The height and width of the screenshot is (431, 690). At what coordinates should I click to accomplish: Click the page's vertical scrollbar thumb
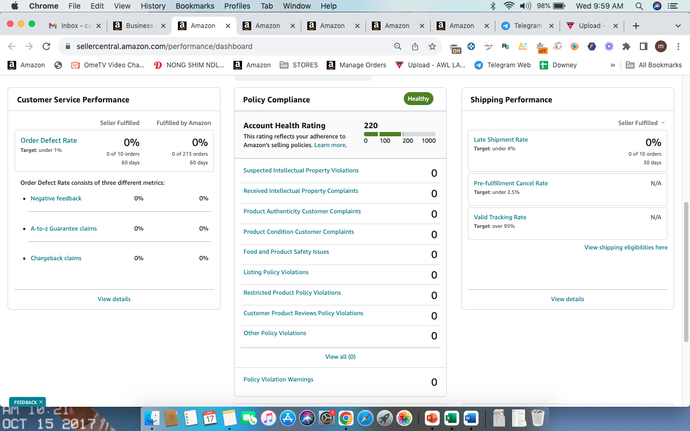[x=686, y=272]
